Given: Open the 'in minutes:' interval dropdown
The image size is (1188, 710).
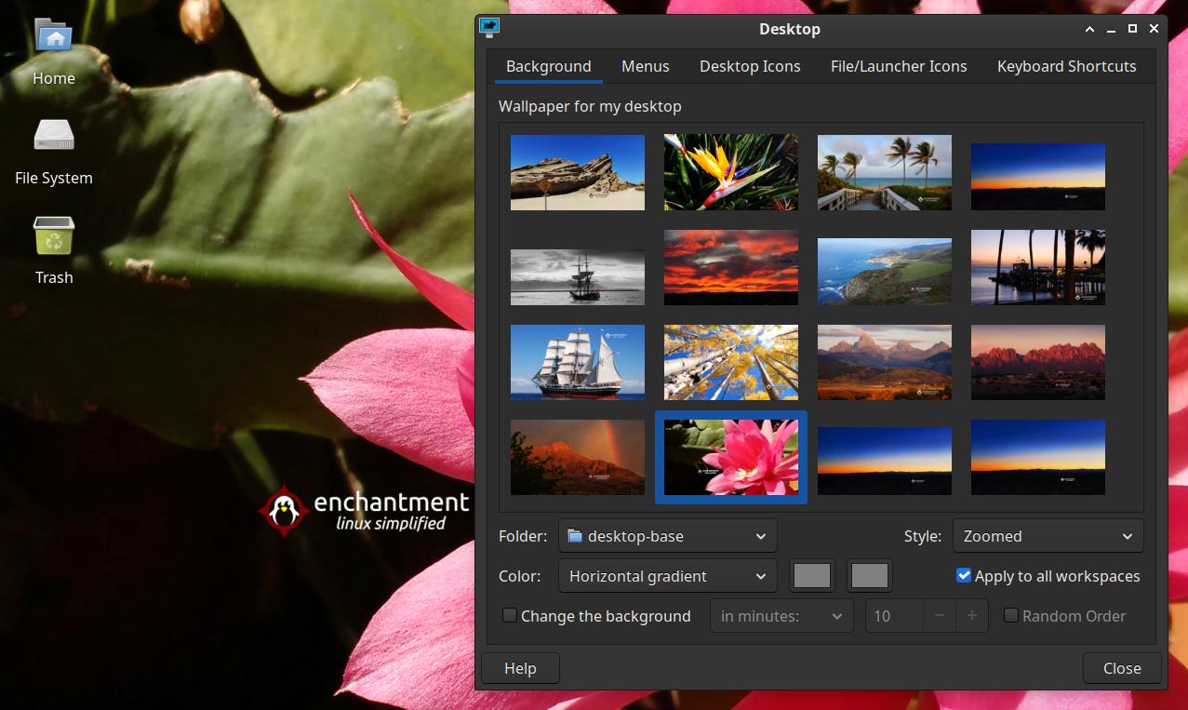Looking at the screenshot, I should [781, 616].
